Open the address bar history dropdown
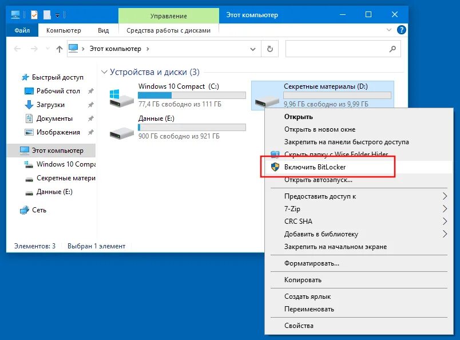 pyautogui.click(x=253, y=49)
